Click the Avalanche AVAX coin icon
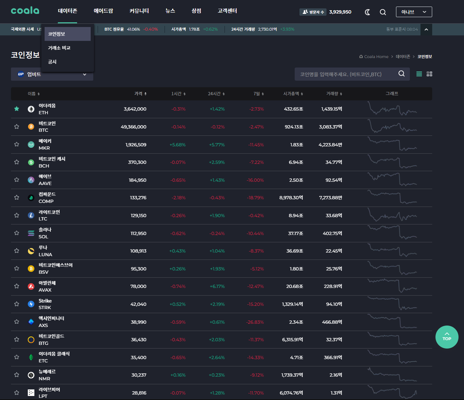The height and width of the screenshot is (400, 464). pyautogui.click(x=31, y=286)
